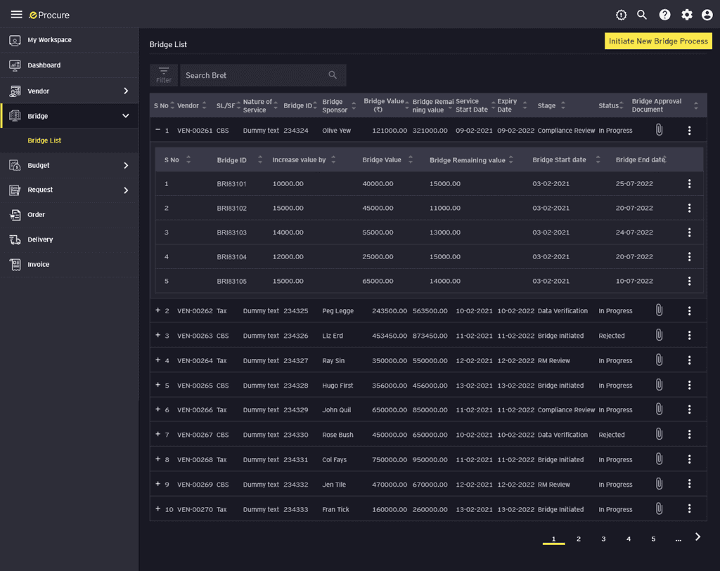Open more options for BRI83103 row

click(x=689, y=232)
